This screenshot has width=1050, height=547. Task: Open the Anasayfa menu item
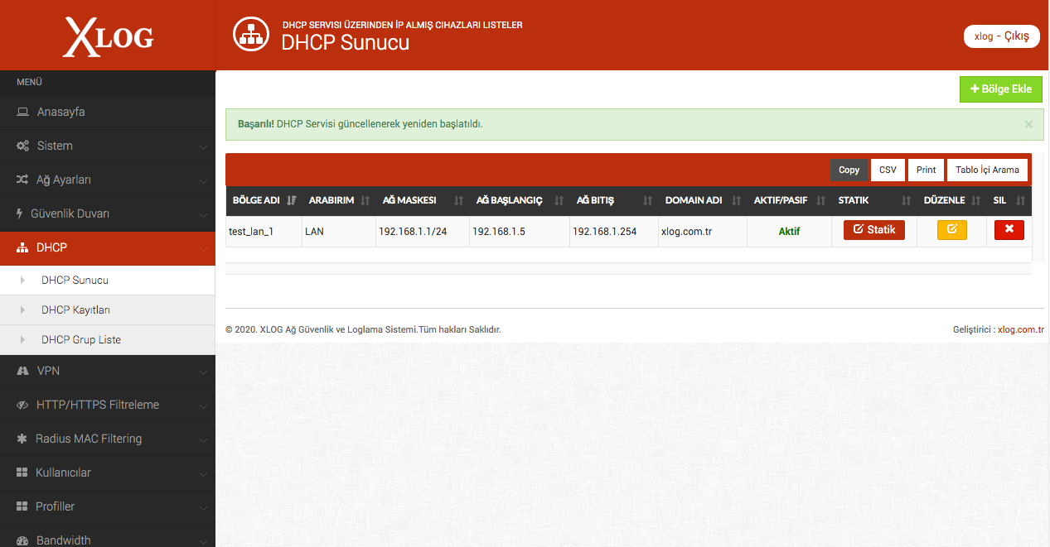tap(108, 112)
